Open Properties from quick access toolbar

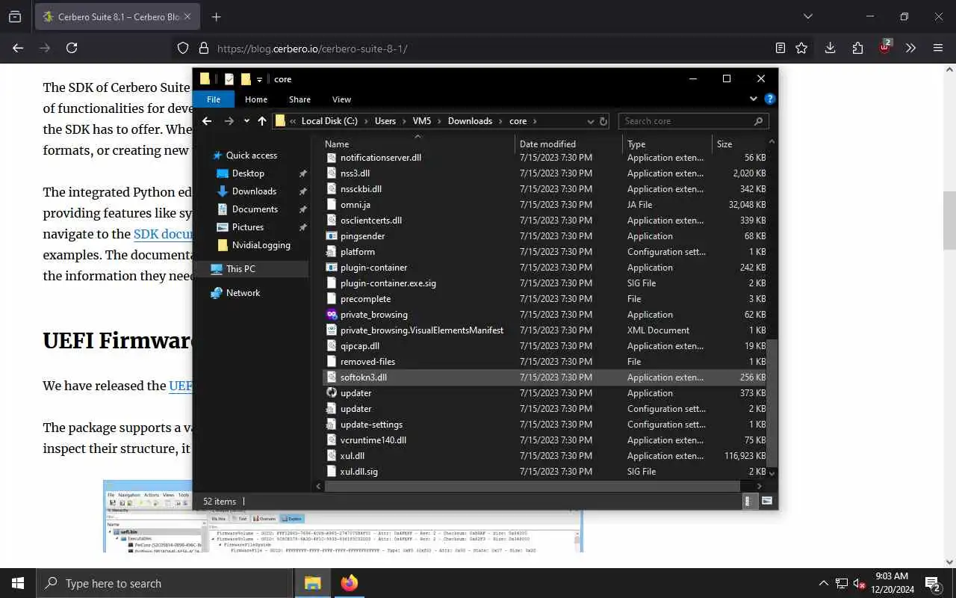click(x=229, y=78)
